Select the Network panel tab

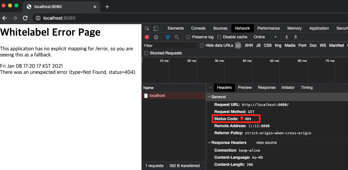(242, 28)
